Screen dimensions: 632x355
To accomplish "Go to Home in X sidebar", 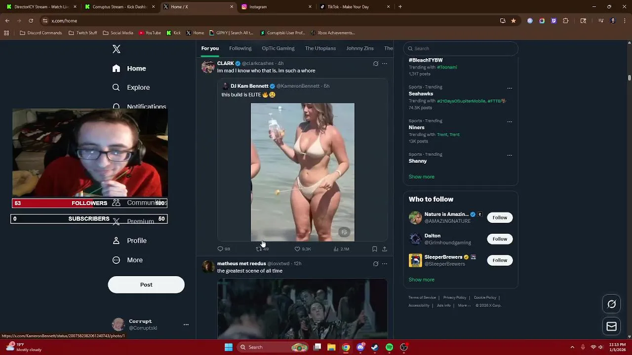I will (129, 69).
